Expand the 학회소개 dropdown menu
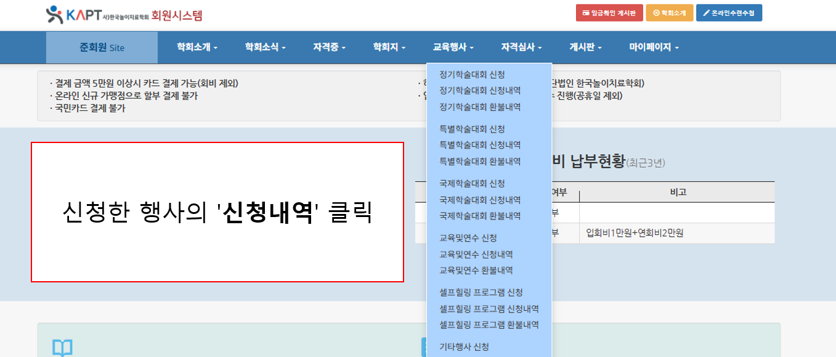This screenshot has height=357, width=836. (x=197, y=47)
